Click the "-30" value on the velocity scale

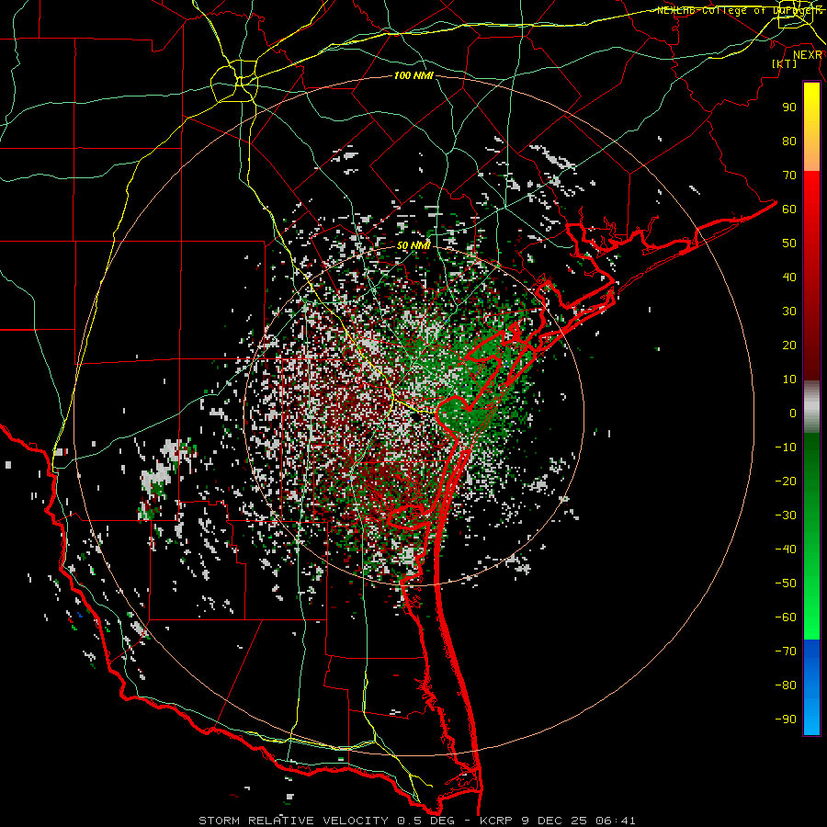pyautogui.click(x=786, y=515)
